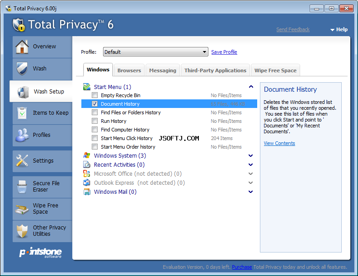The height and width of the screenshot is (276, 358).
Task: Expand the Windows System section chevron
Action: pyautogui.click(x=250, y=155)
